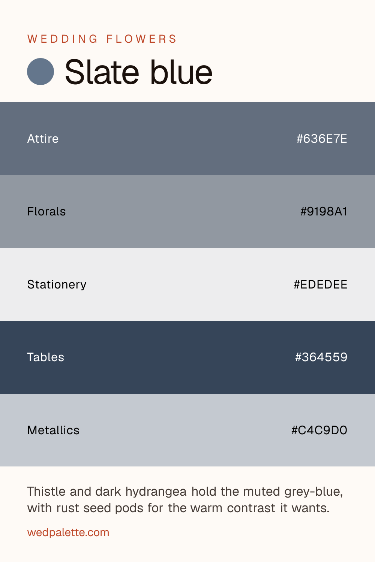Select the Tables color band

click(187, 357)
